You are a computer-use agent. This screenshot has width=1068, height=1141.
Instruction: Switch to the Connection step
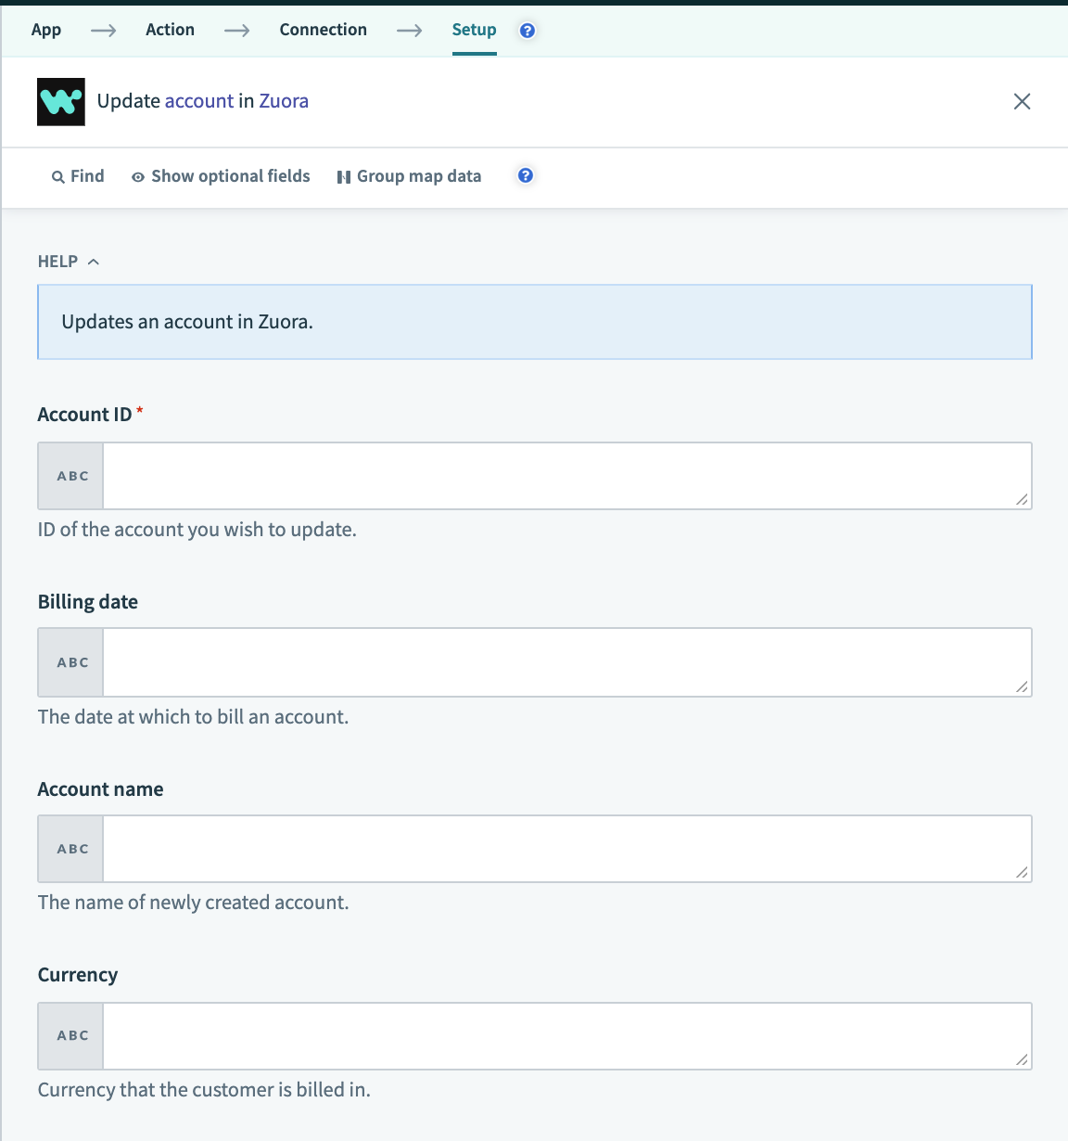[323, 30]
